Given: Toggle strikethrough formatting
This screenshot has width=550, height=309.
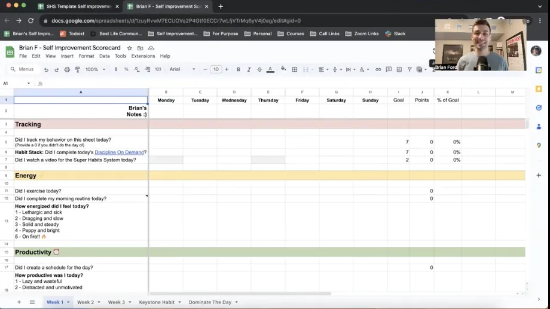Looking at the screenshot, I should pyautogui.click(x=259, y=69).
